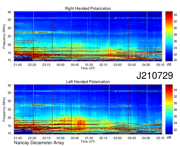
Task: Click the 21:45 time tick on Right Handed plot
Action: pos(18,65)
